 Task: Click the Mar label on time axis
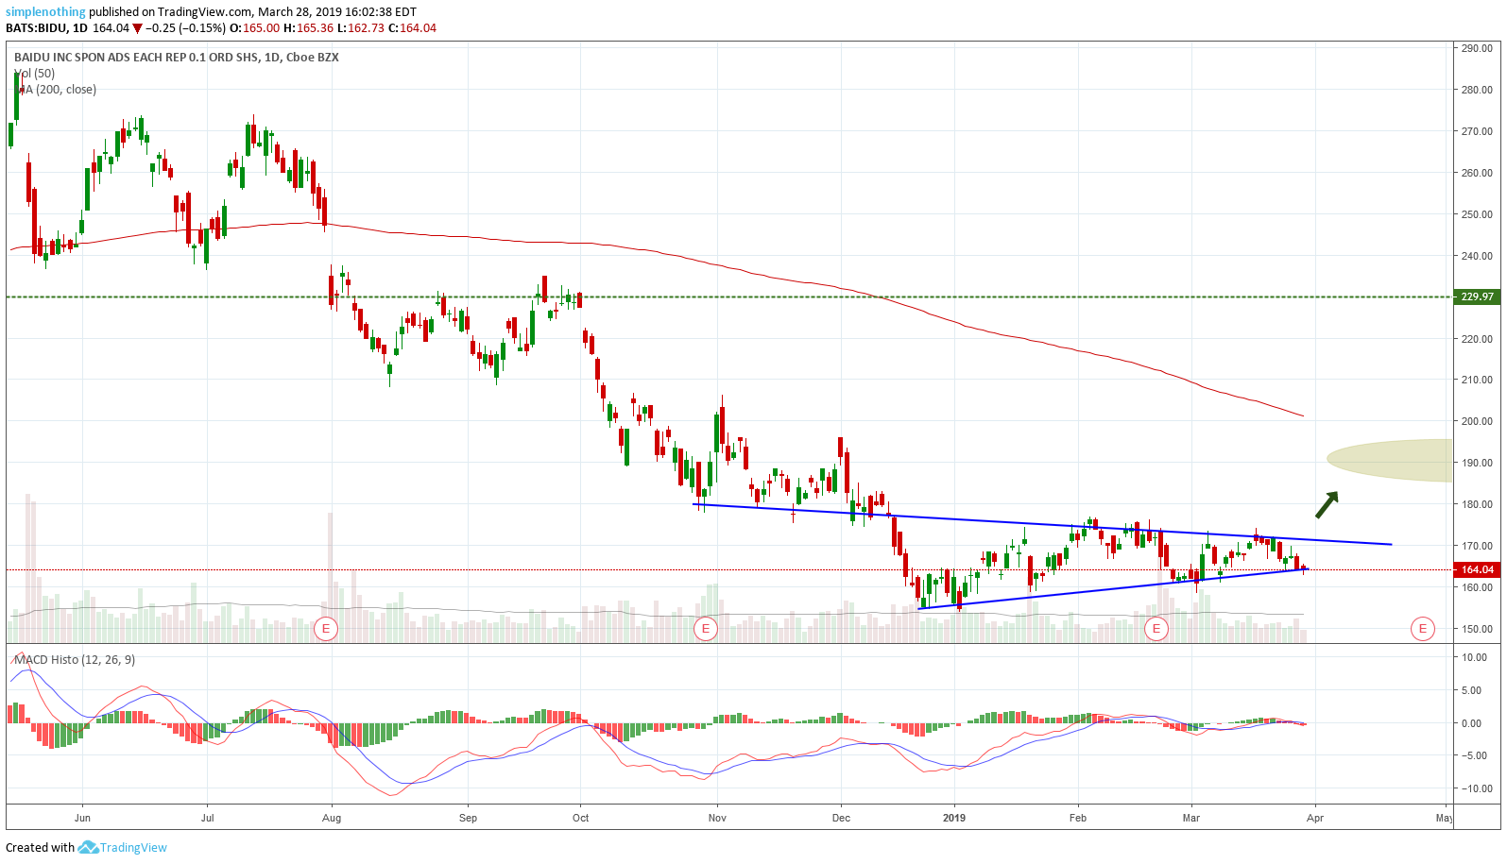(1191, 818)
